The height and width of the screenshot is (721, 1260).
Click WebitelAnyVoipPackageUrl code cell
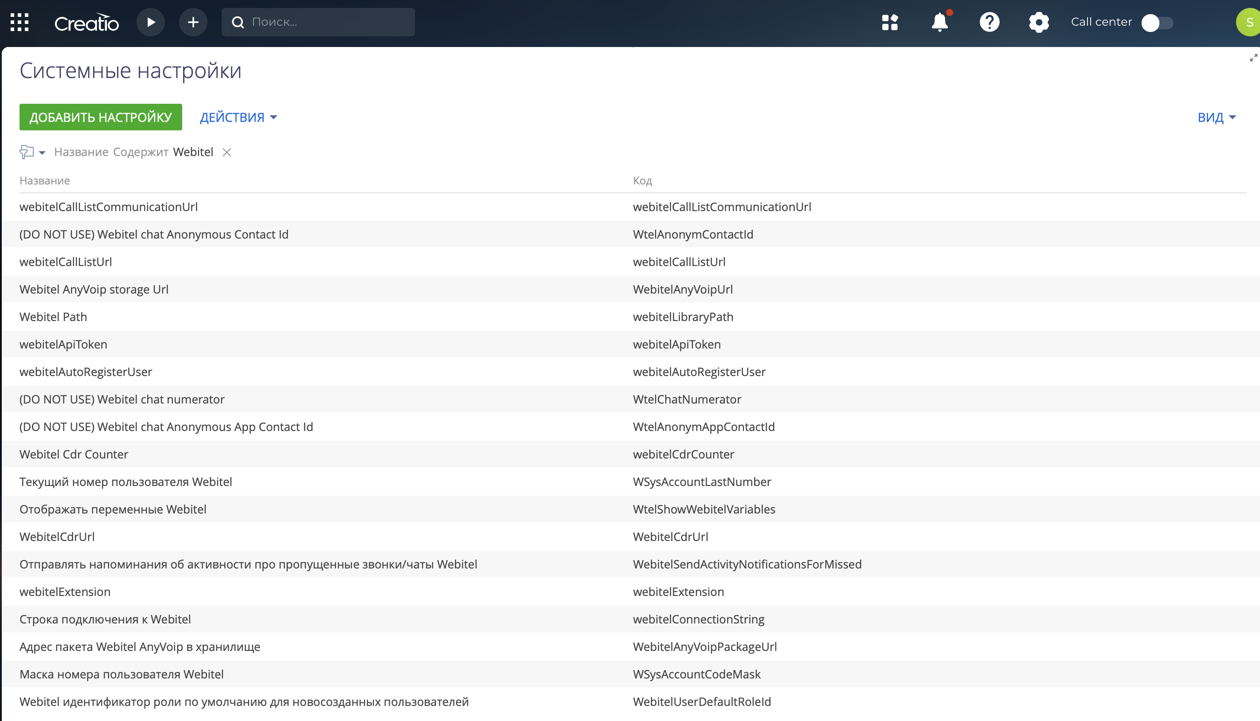[704, 647]
